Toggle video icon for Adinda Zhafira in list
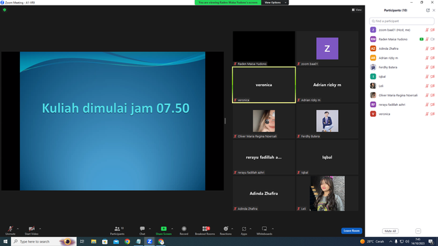This screenshot has height=246, width=438. click(433, 49)
